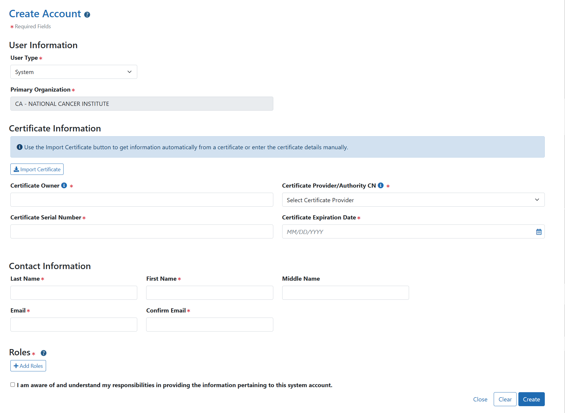Click the Add Roles button
565x413 pixels.
(x=28, y=366)
